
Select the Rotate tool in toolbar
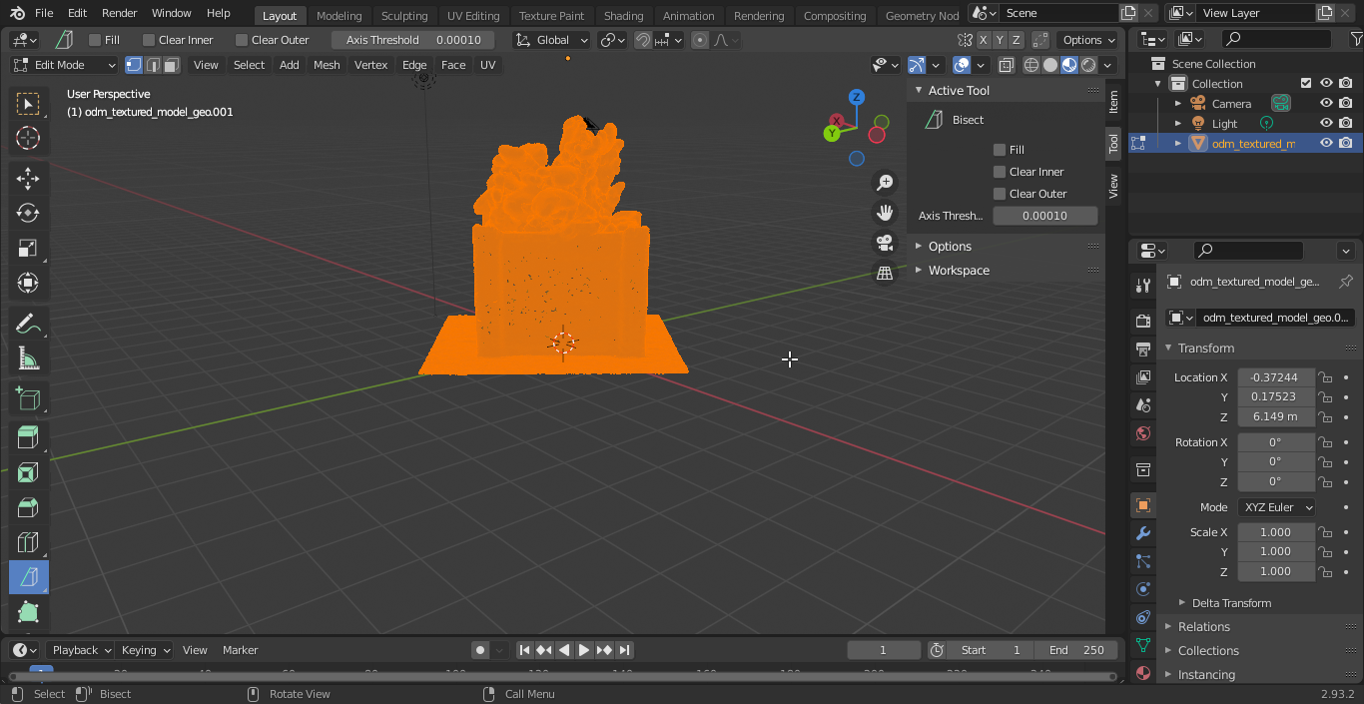pyautogui.click(x=28, y=214)
